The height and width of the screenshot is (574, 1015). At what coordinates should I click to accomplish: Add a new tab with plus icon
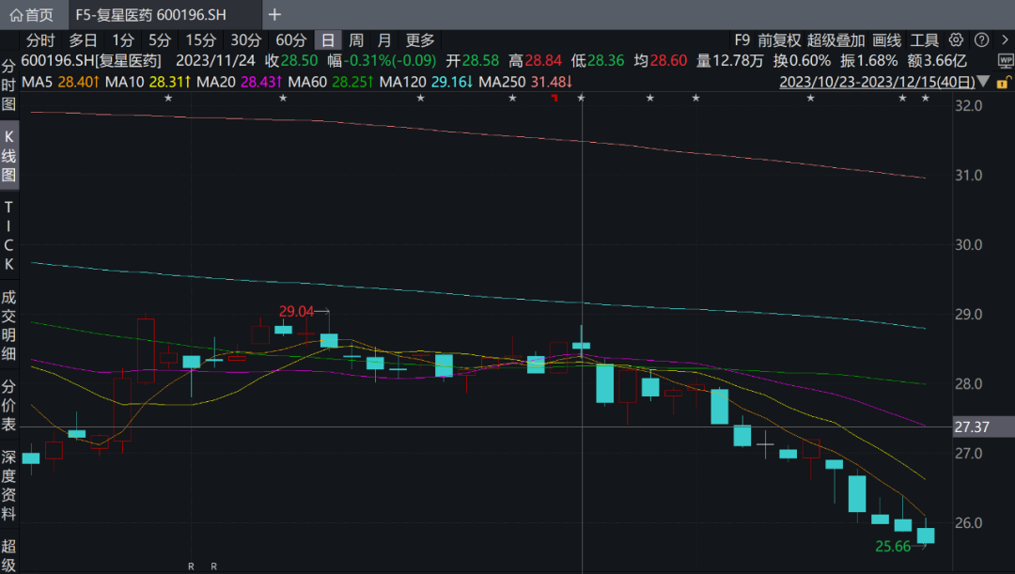pos(274,14)
